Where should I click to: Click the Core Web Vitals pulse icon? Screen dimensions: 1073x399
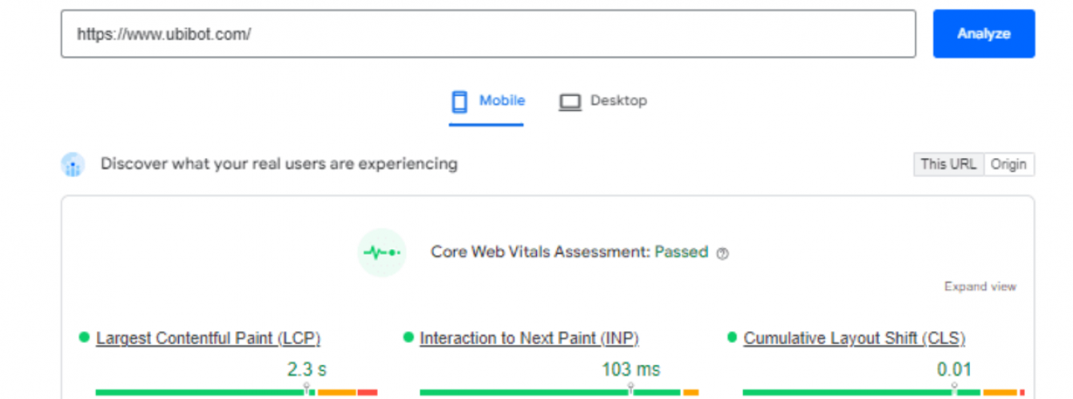[x=381, y=252]
